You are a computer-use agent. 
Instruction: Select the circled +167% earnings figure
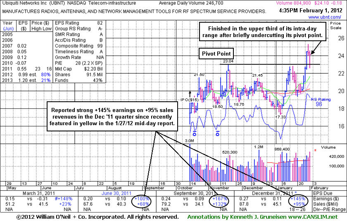(220, 199)
